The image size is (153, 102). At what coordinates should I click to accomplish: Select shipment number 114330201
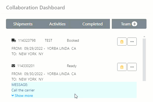(x=26, y=66)
